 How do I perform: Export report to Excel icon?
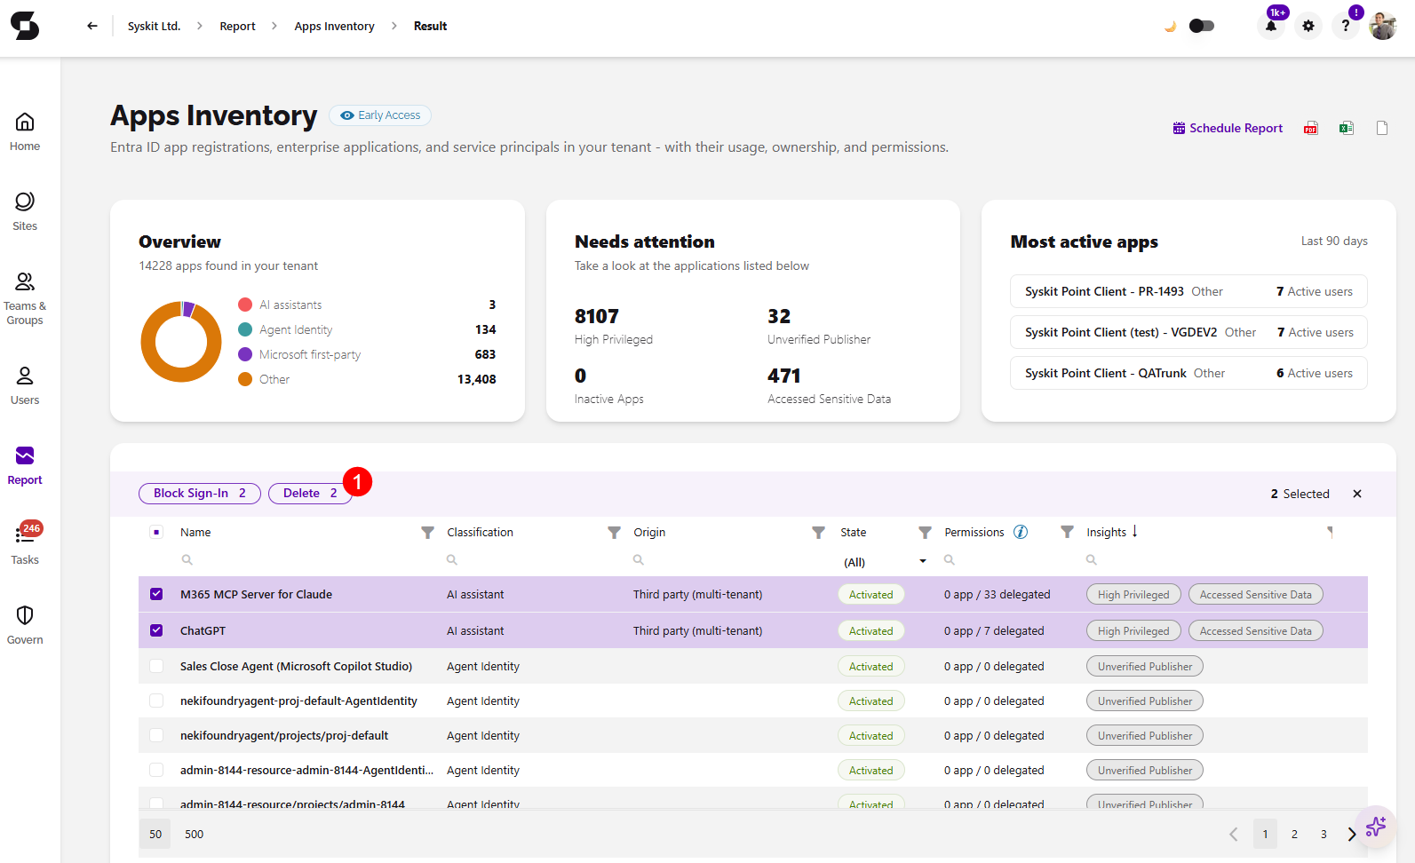pyautogui.click(x=1347, y=128)
